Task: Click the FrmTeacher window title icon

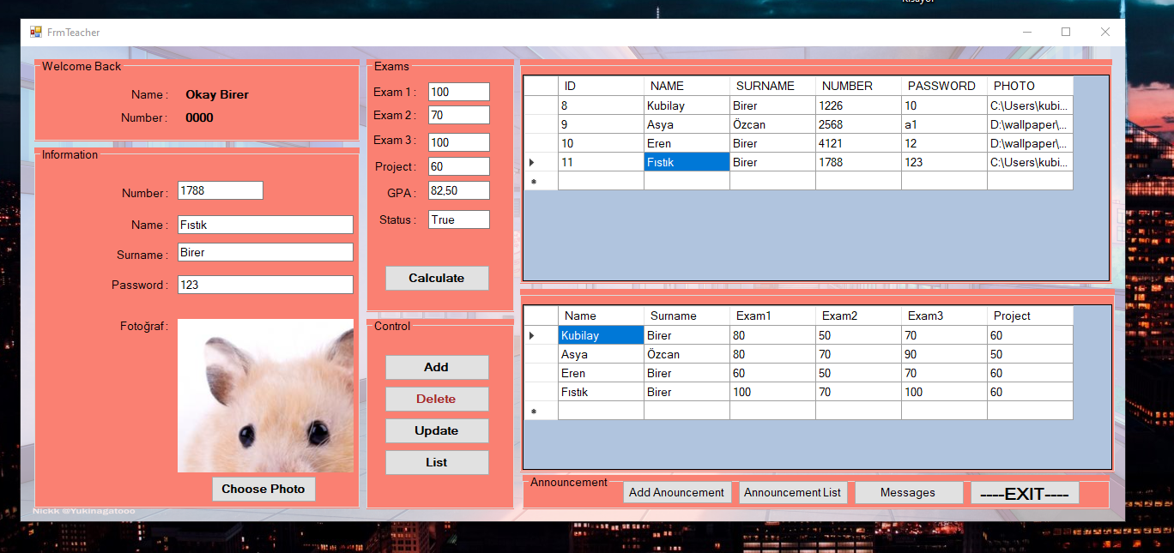Action: (35, 32)
